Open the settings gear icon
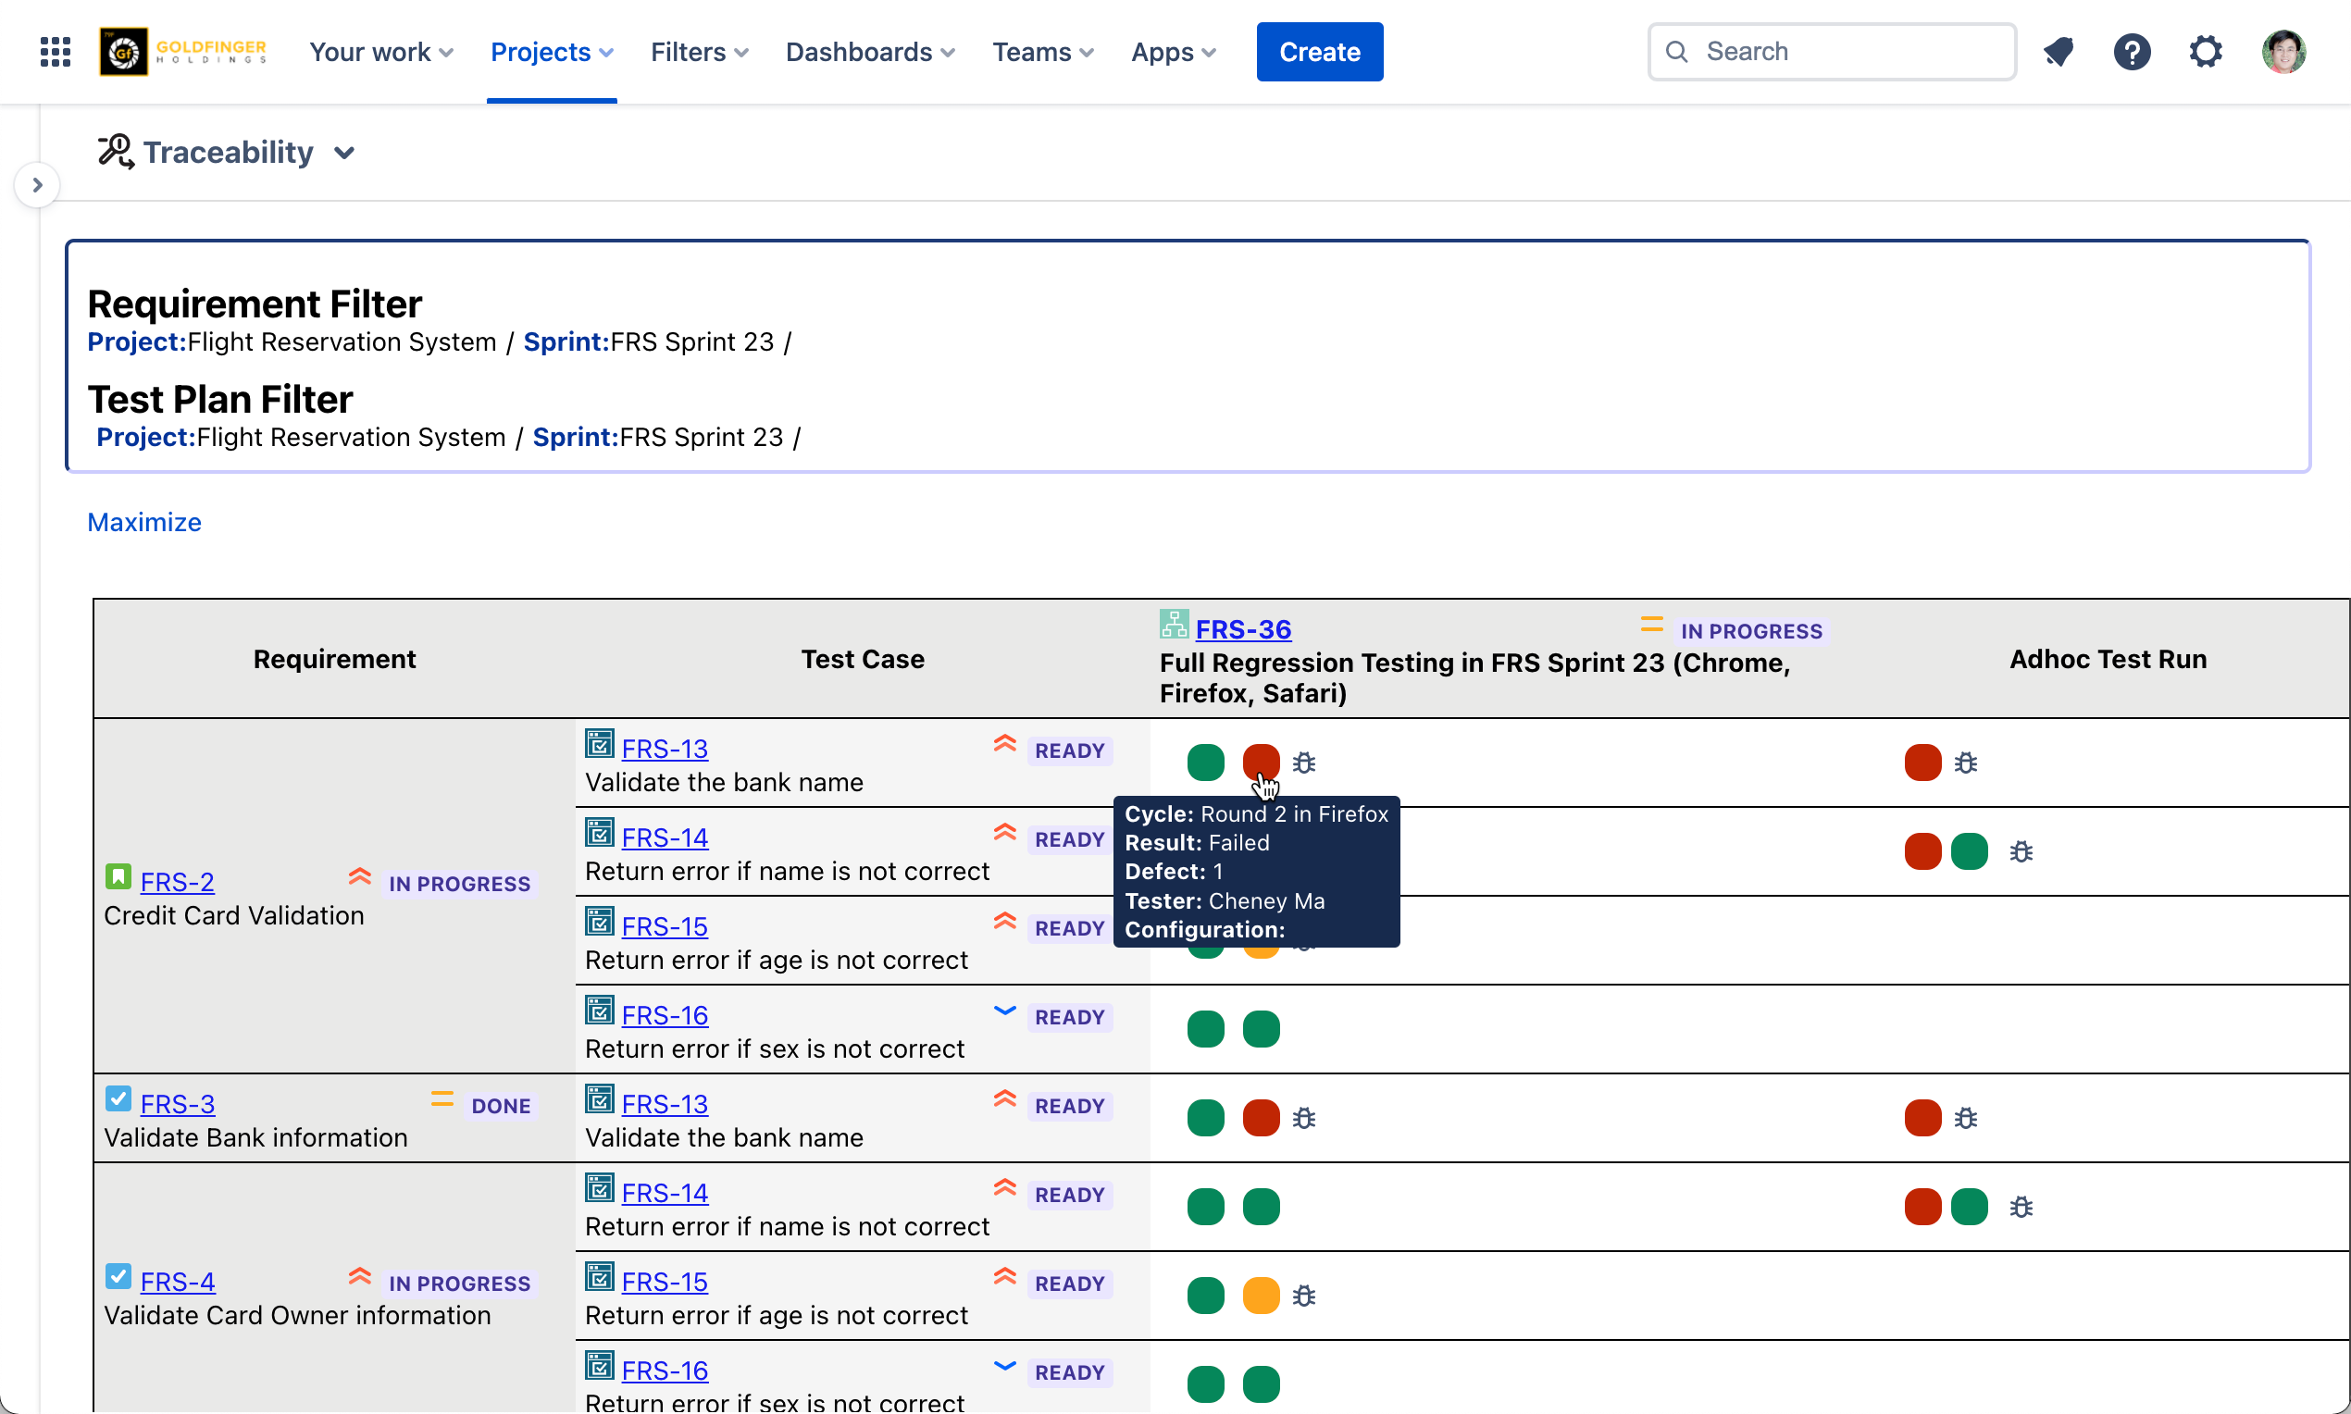The height and width of the screenshot is (1414, 2351). [x=2205, y=52]
